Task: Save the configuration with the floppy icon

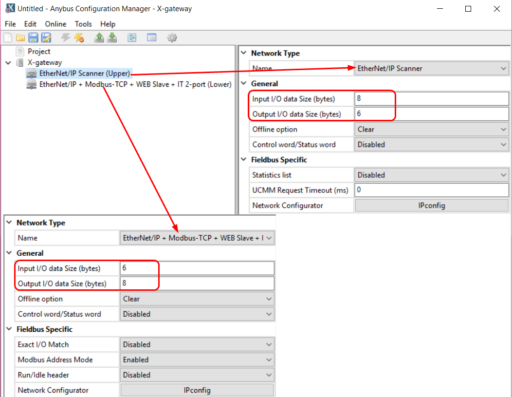Action: [x=33, y=38]
